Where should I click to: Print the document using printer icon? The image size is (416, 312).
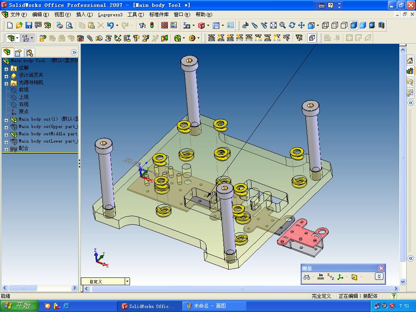60,25
